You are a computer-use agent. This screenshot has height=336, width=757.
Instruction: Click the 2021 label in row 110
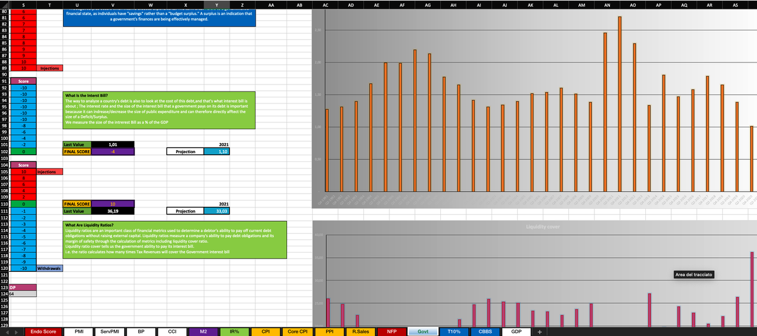click(218, 204)
